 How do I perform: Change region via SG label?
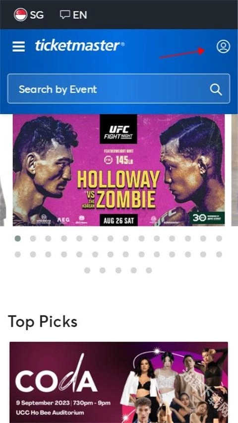pyautogui.click(x=37, y=15)
